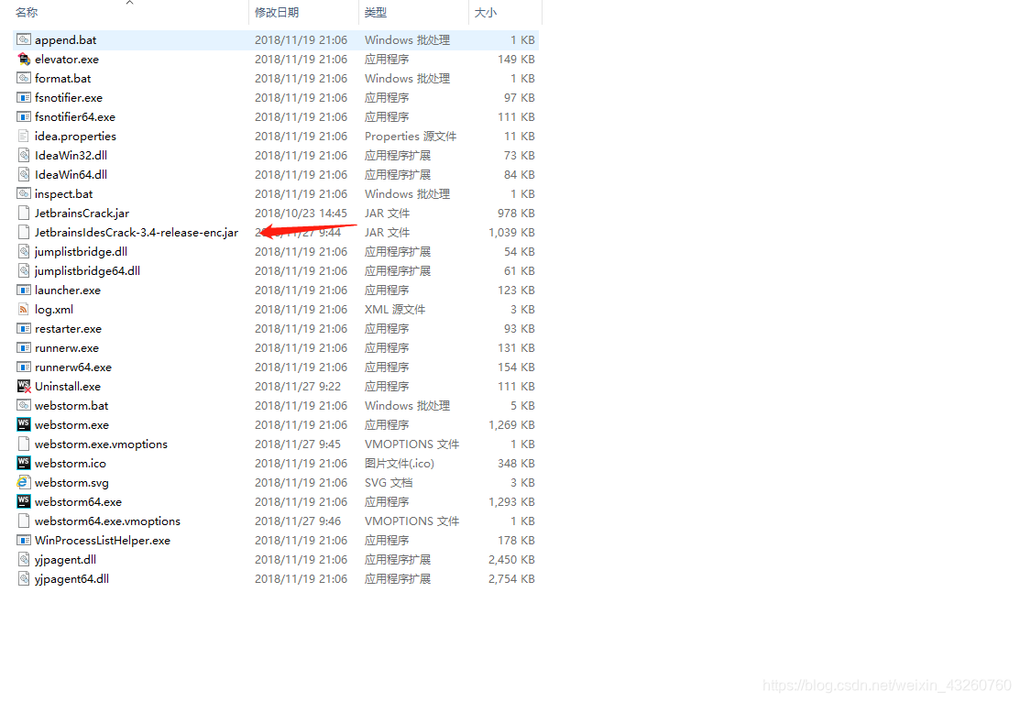The height and width of the screenshot is (702, 1020).
Task: Select the yjpagent.dll icon
Action: [24, 560]
